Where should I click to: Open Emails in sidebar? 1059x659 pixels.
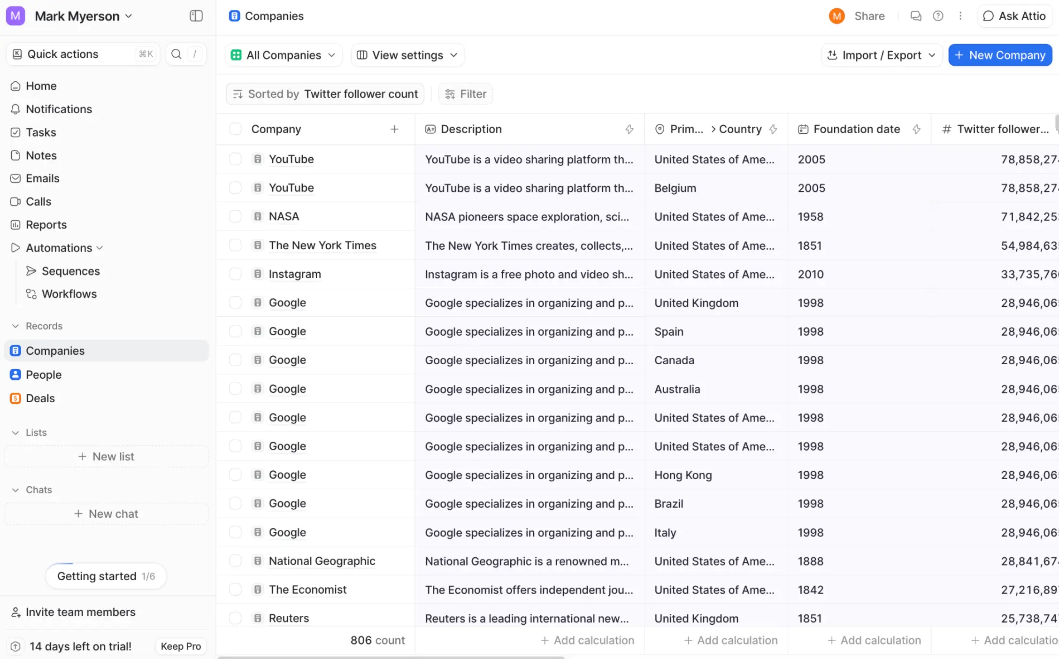point(106,178)
